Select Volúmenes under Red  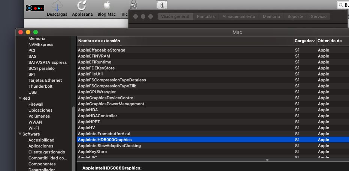click(39, 116)
